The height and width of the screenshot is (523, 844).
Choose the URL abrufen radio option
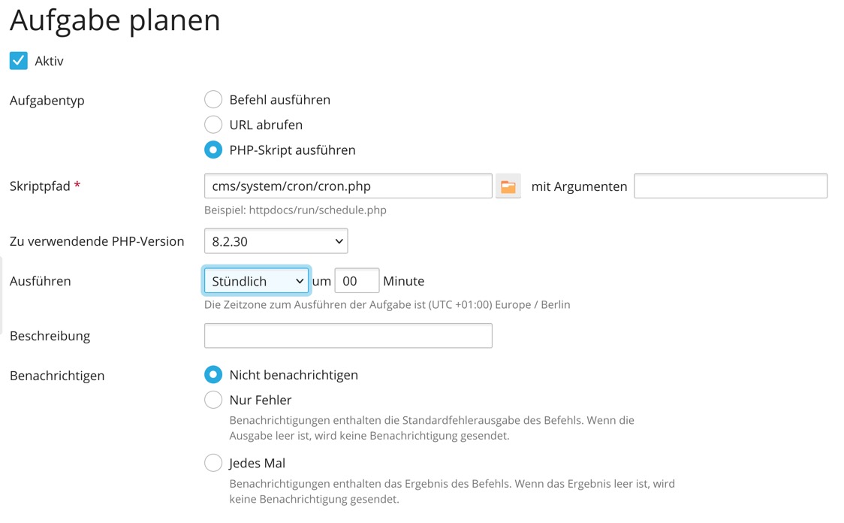(x=213, y=125)
